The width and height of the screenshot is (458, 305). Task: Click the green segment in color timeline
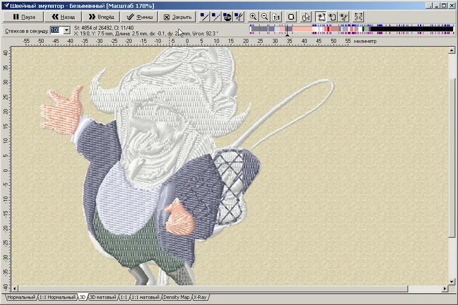363,29
